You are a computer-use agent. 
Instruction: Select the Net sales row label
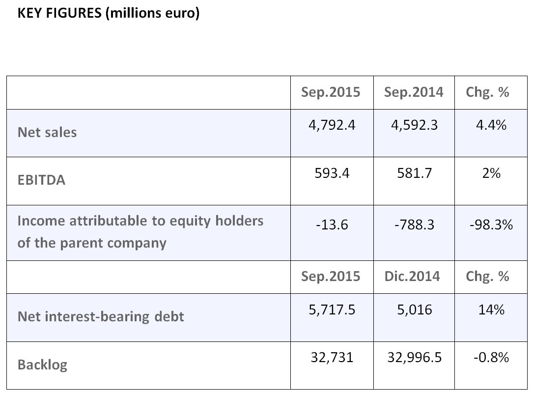47,133
